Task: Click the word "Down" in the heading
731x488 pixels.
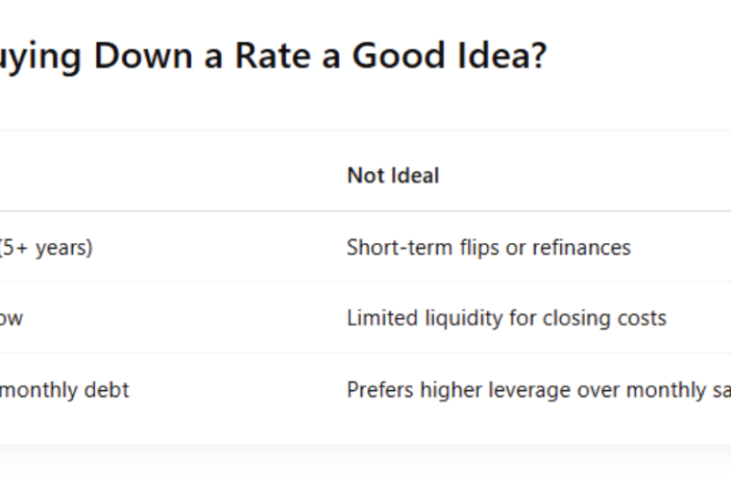Action: pyautogui.click(x=144, y=57)
